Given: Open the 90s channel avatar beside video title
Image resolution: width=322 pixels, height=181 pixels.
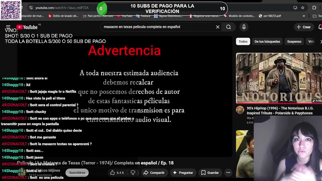Looking at the screenshot, I should (x=240, y=110).
